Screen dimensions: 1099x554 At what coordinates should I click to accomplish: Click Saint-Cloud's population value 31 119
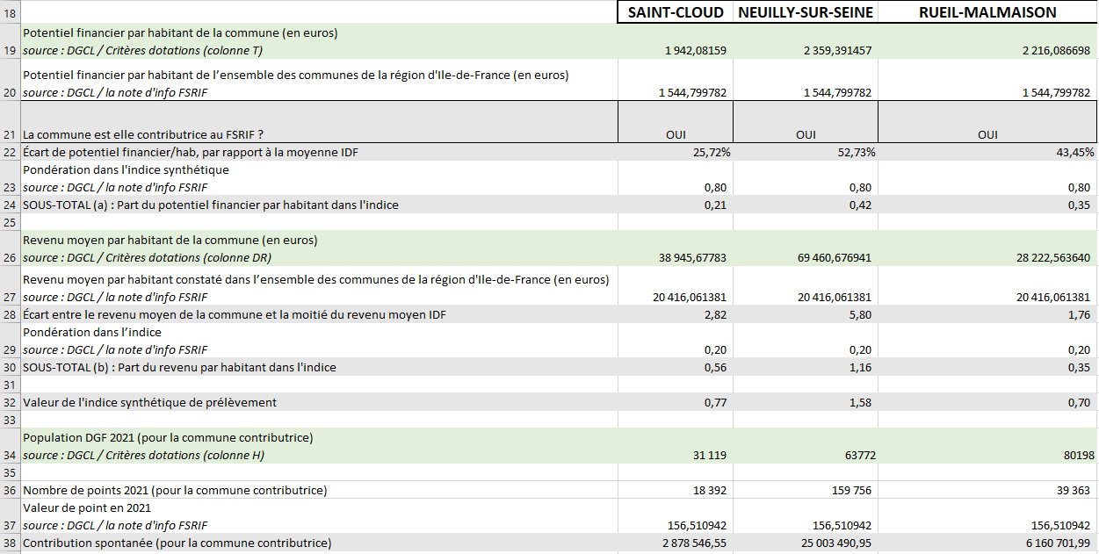675,455
